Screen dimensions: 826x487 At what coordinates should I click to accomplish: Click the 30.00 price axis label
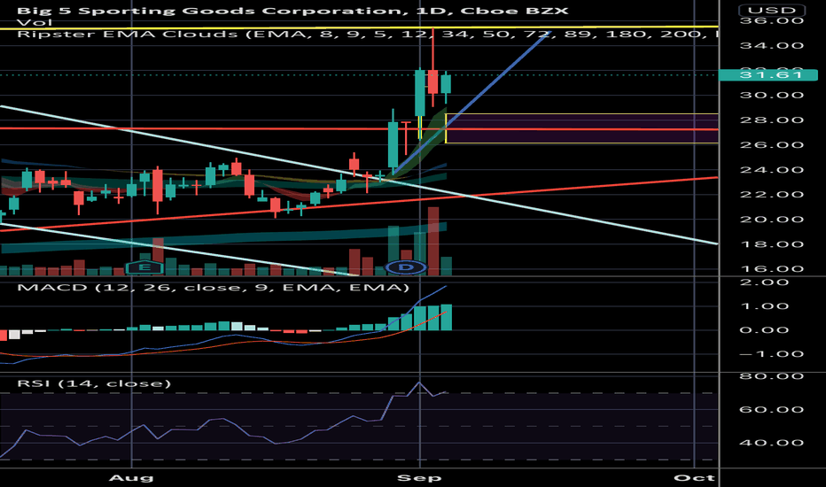(x=772, y=96)
